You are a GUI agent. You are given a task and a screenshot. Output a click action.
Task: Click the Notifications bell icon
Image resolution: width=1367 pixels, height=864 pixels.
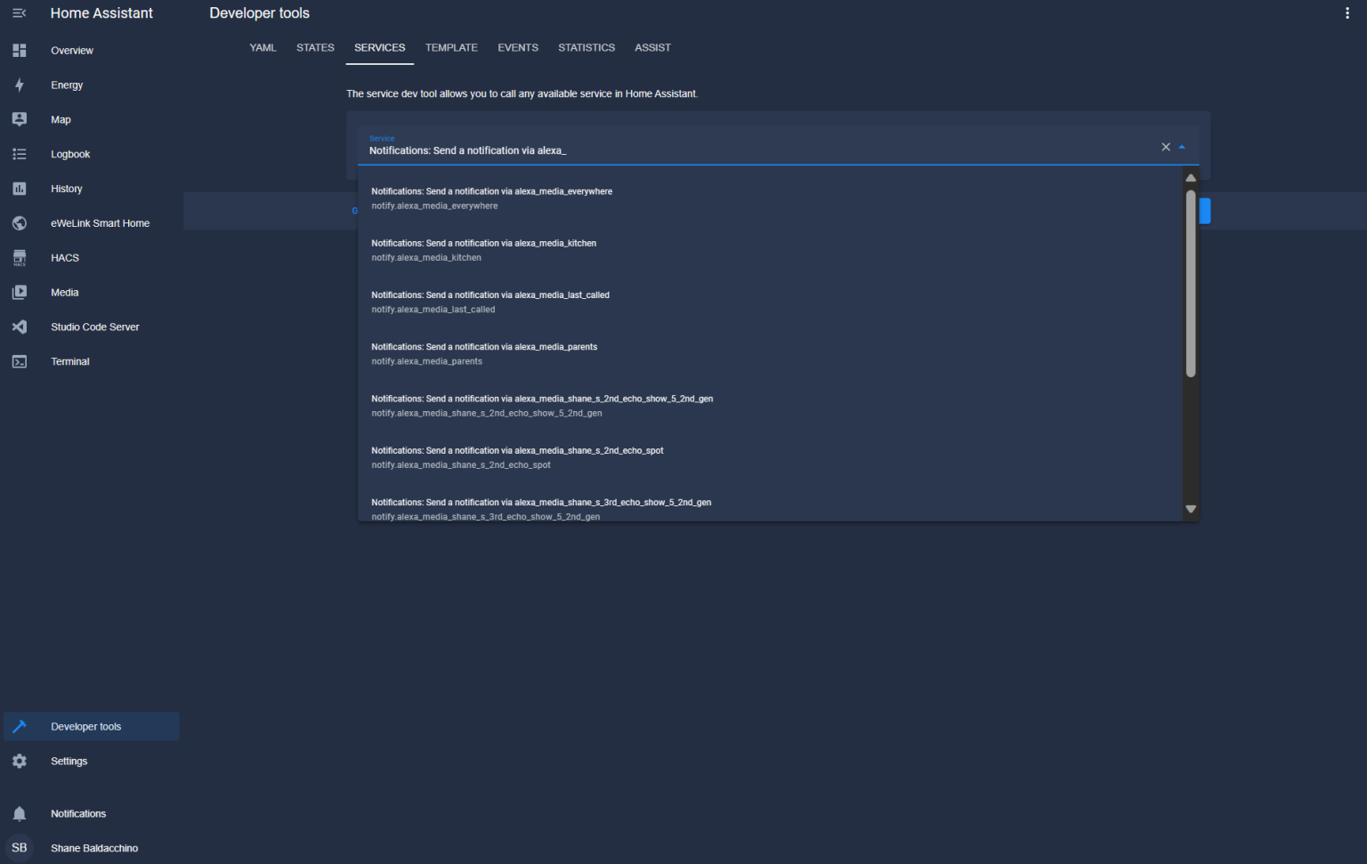click(x=19, y=814)
